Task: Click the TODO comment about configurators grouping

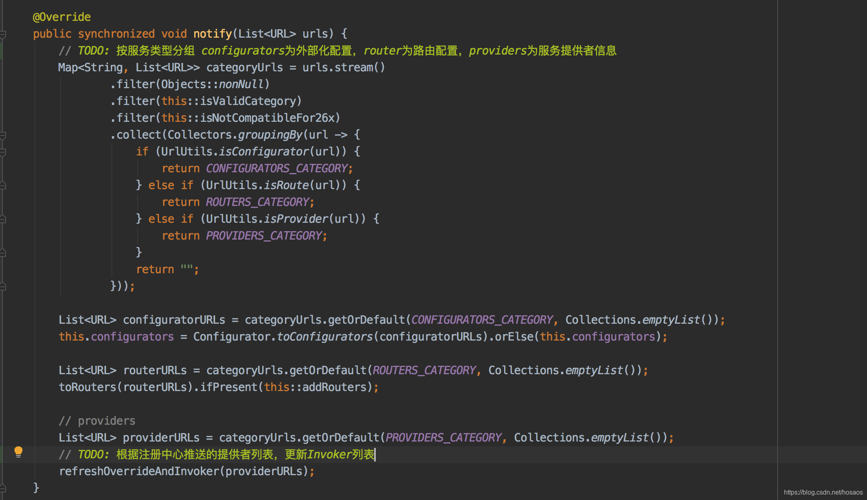Action: click(x=338, y=51)
